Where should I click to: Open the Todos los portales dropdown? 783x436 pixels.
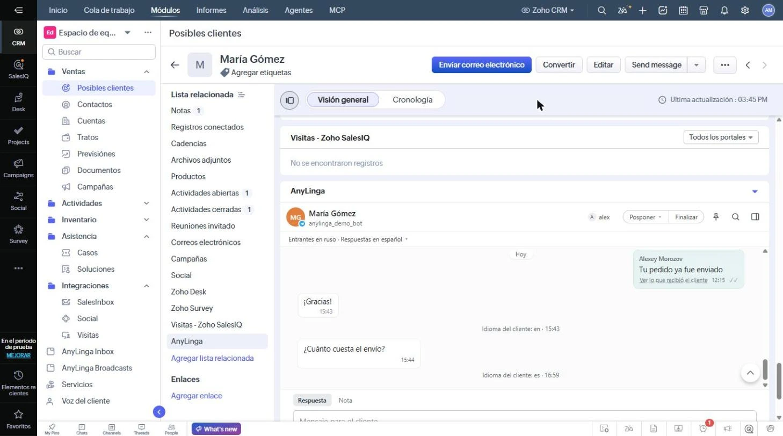[721, 137]
